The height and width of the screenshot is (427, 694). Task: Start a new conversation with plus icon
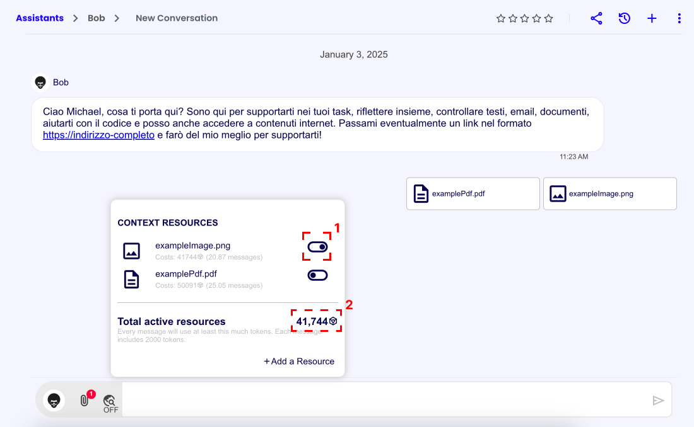[652, 18]
